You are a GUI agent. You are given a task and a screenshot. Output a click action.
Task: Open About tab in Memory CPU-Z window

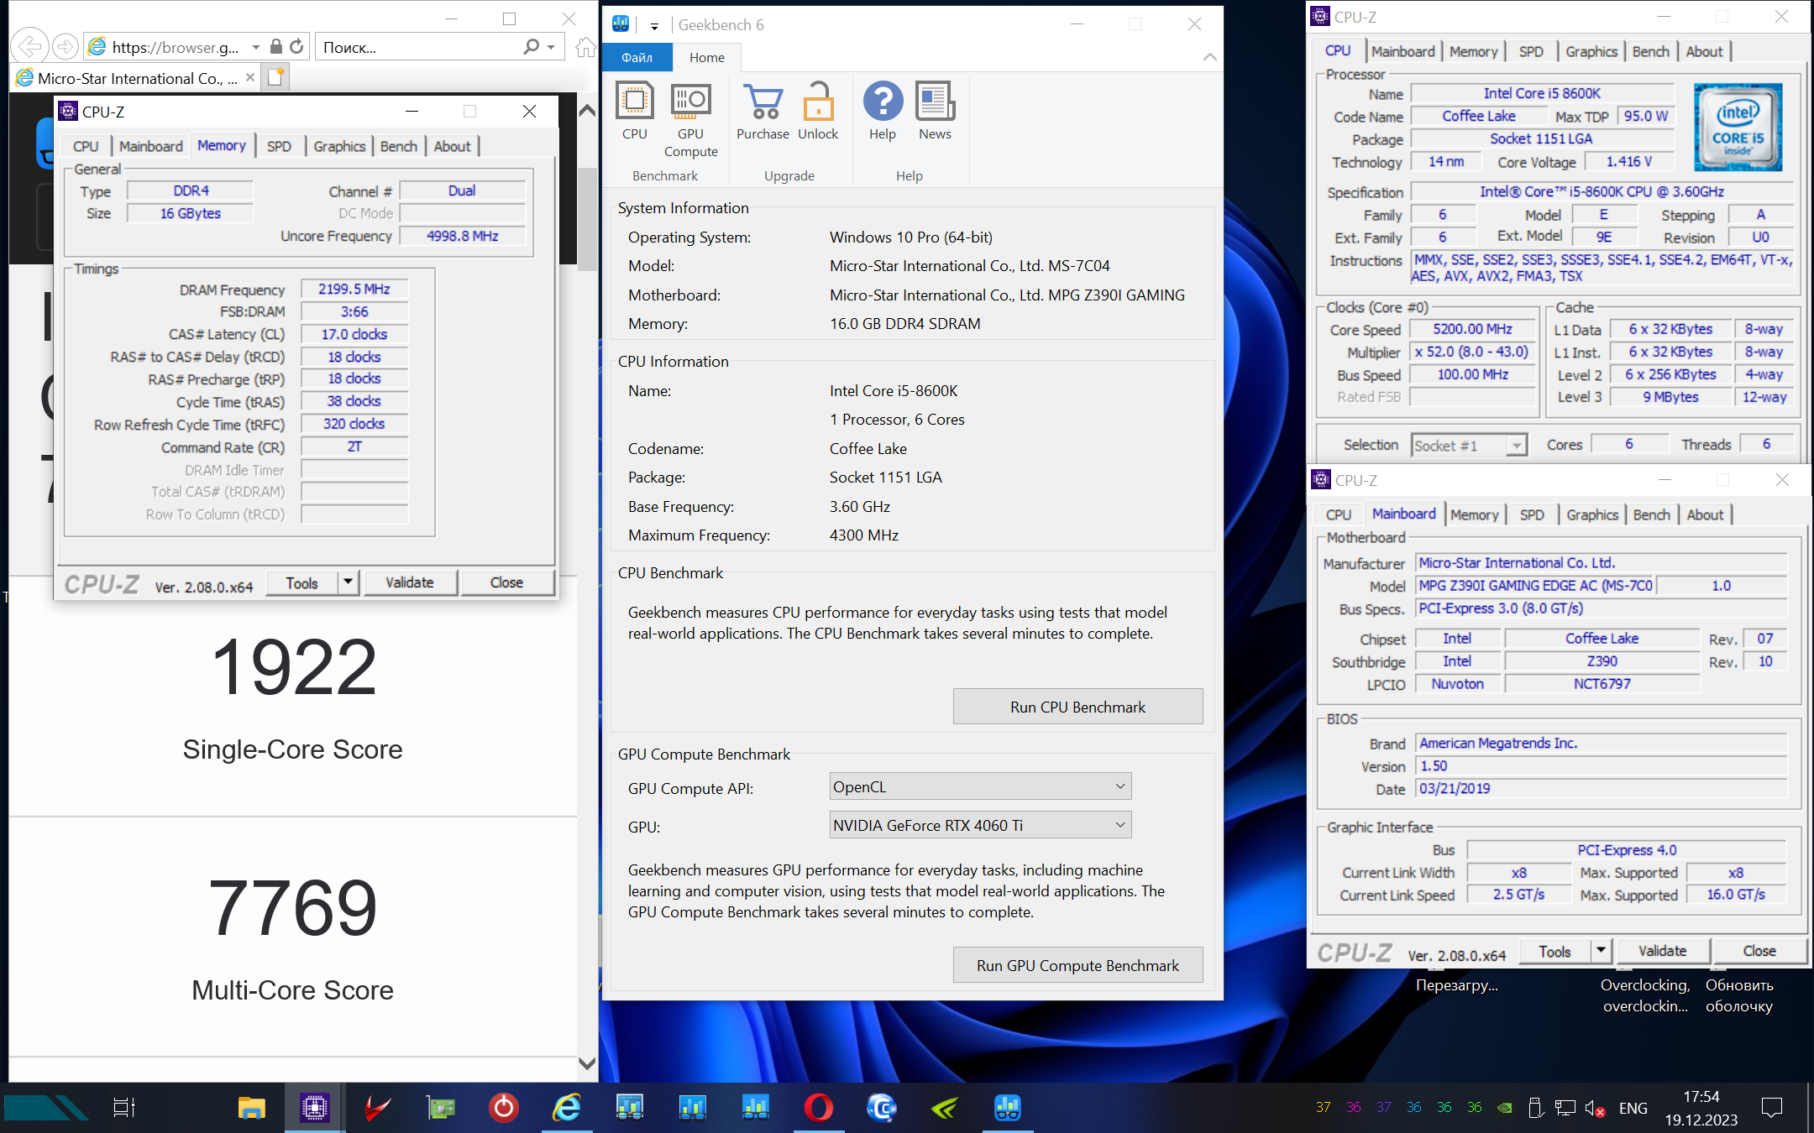coord(452,146)
